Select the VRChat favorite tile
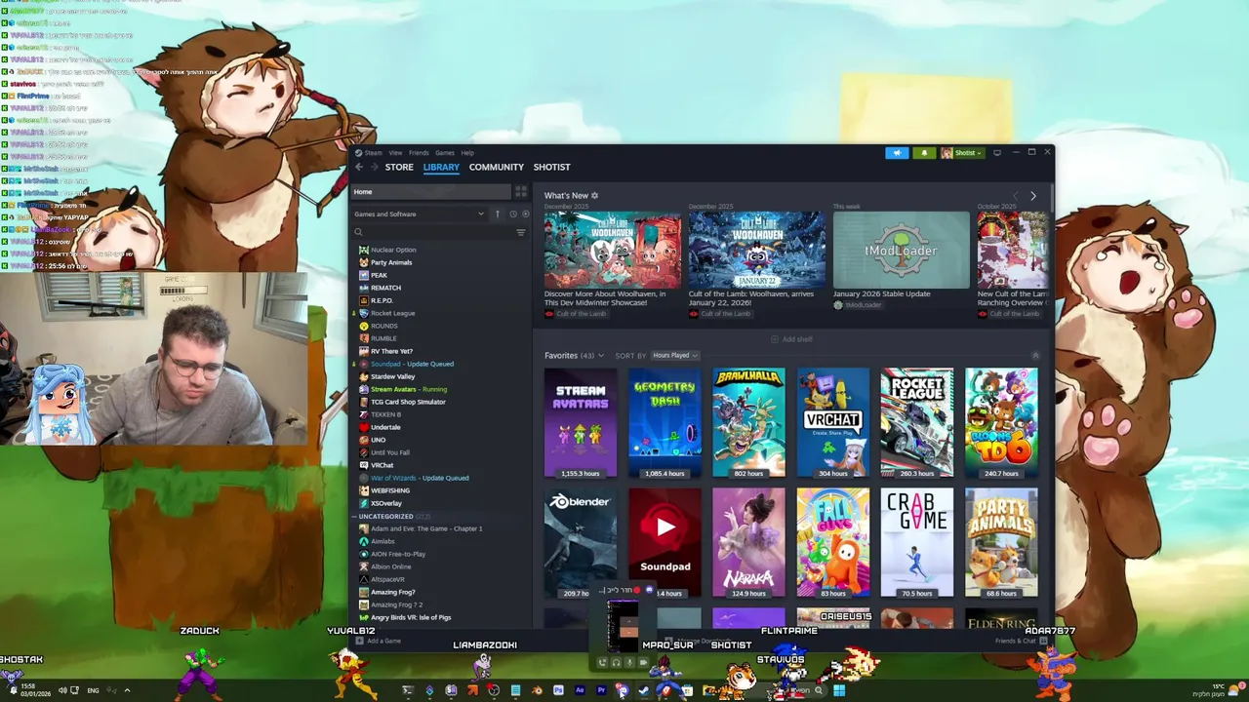The width and height of the screenshot is (1249, 702). click(833, 422)
